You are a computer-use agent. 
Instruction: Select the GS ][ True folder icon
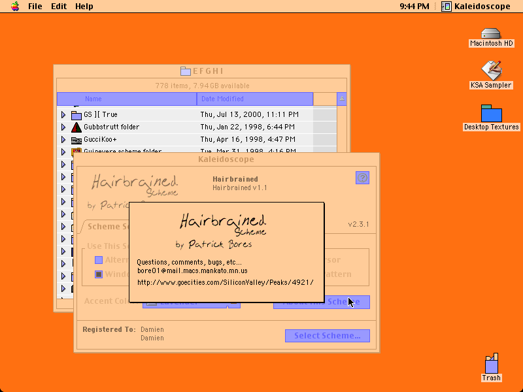tap(76, 115)
